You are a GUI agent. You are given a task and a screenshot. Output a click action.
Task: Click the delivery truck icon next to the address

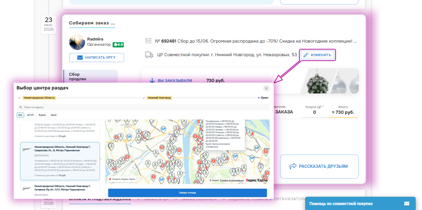(149, 55)
